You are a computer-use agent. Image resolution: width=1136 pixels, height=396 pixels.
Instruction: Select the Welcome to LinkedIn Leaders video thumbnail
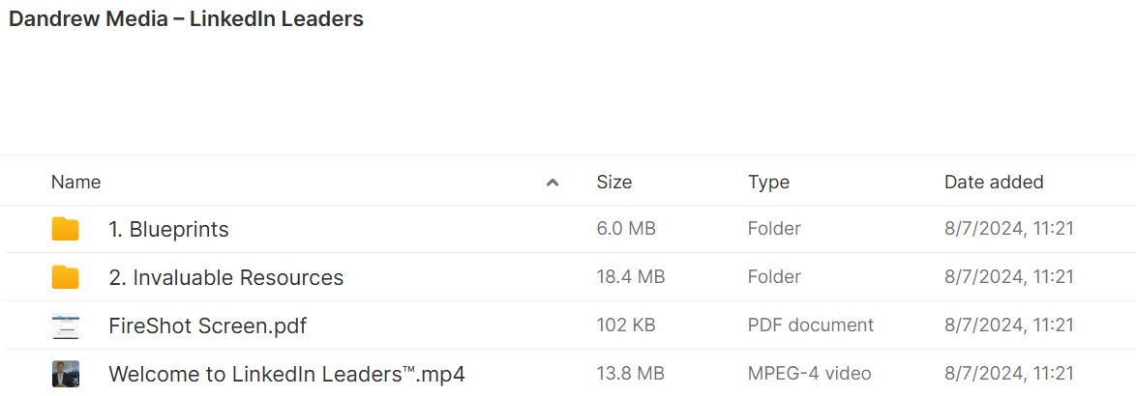click(x=65, y=375)
